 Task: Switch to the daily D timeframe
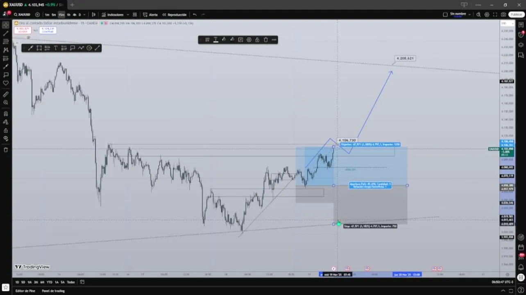[79, 14]
